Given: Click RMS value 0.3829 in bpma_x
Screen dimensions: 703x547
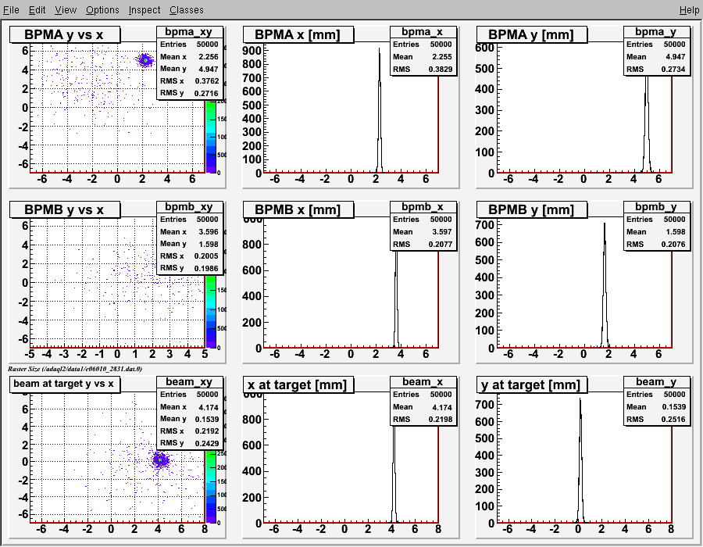Looking at the screenshot, I should [441, 70].
